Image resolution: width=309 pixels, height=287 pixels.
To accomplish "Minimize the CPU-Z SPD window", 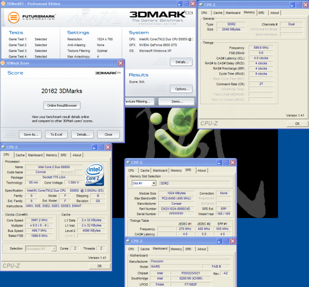I will point(219,162).
